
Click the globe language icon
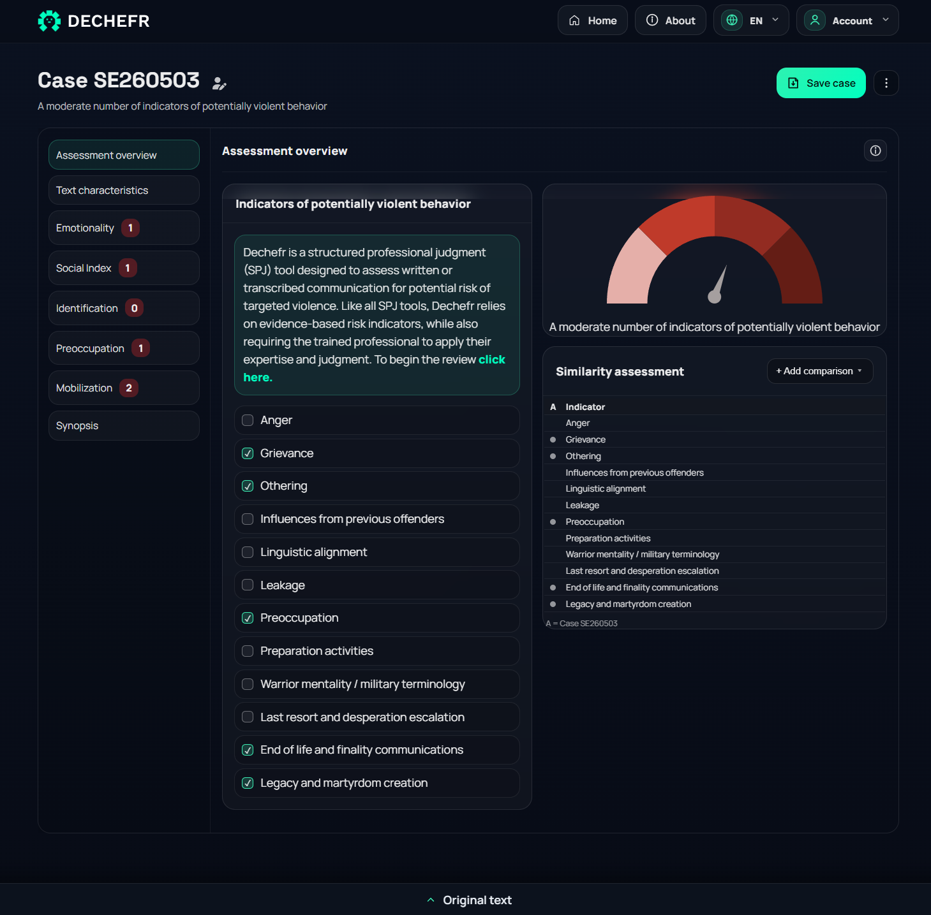coord(732,20)
